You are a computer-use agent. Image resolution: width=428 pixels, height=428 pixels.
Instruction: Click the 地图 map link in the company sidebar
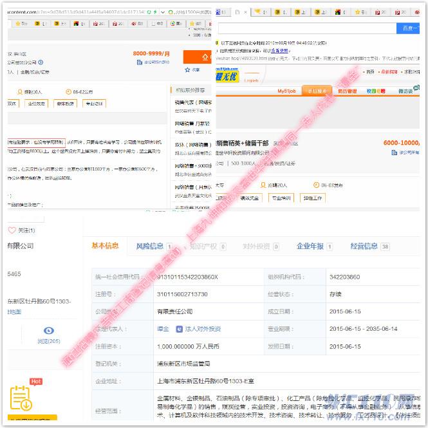coord(14,312)
